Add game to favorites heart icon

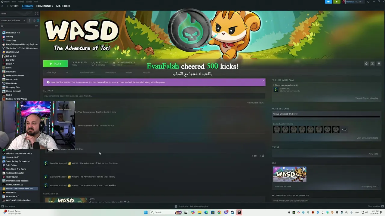[379, 64]
